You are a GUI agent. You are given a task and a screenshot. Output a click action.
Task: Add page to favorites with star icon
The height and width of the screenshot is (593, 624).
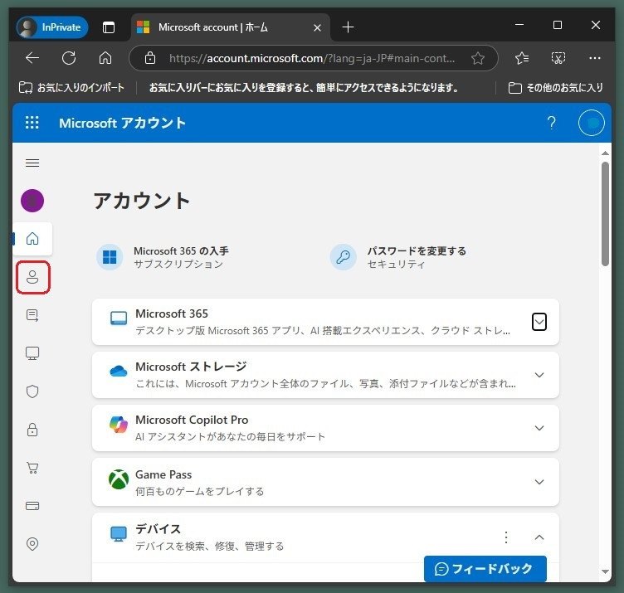pyautogui.click(x=478, y=58)
